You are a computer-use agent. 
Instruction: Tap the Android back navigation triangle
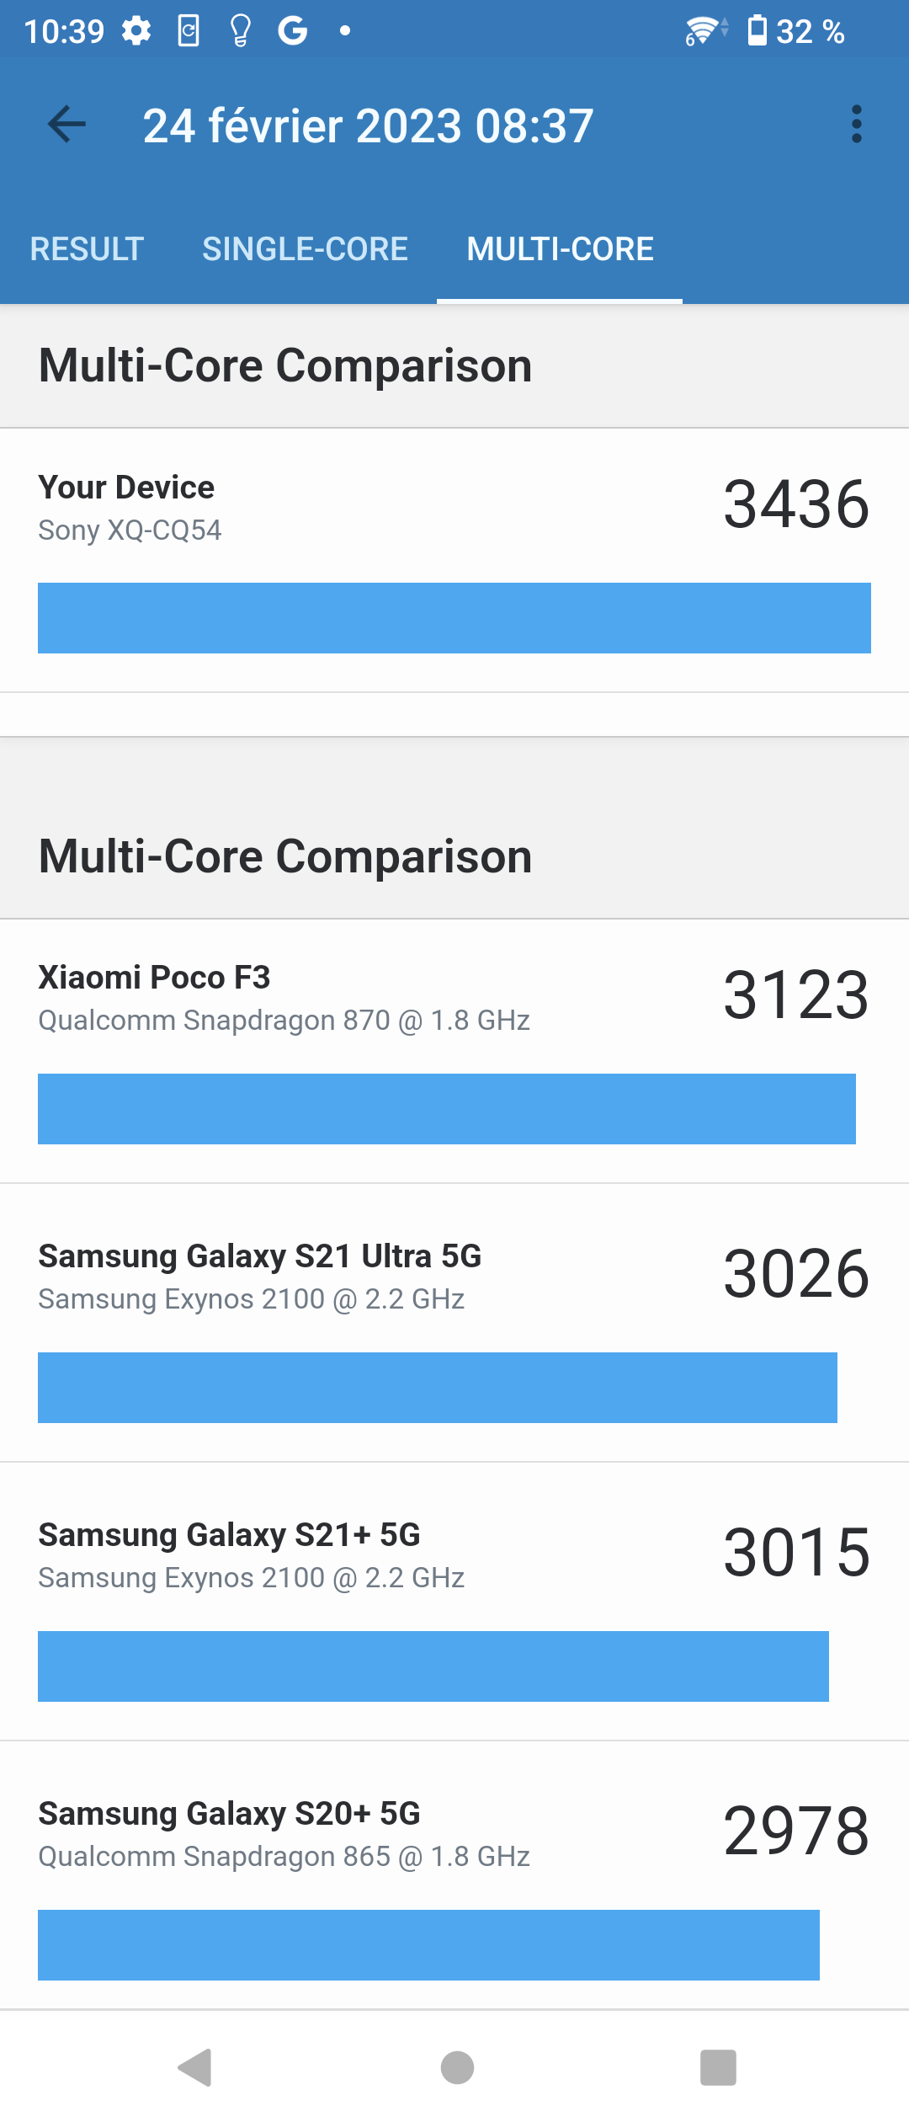(x=195, y=2067)
